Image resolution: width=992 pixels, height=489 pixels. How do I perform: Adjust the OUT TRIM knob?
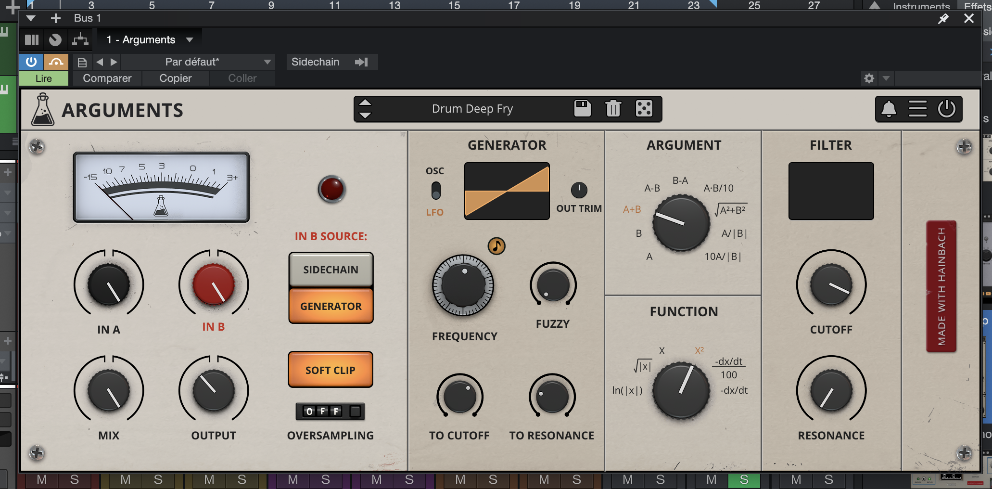(579, 190)
